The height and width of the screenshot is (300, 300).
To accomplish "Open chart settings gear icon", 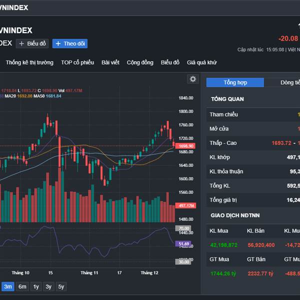I will coord(193,79).
